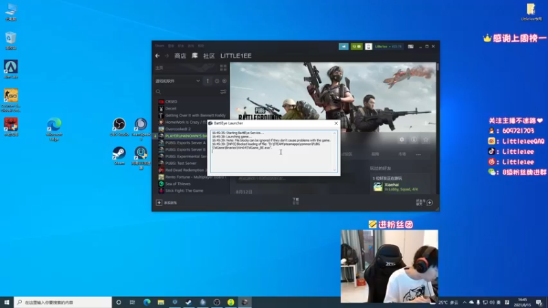The height and width of the screenshot is (308, 548).
Task: Click the profile avatar in Steam header
Action: [369, 47]
